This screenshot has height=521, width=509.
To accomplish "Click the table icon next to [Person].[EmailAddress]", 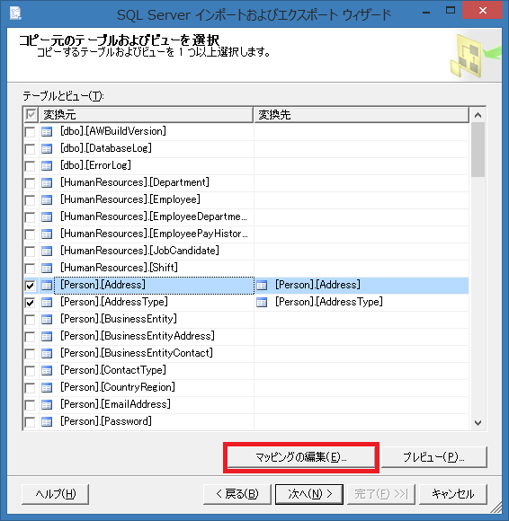I will (x=47, y=405).
